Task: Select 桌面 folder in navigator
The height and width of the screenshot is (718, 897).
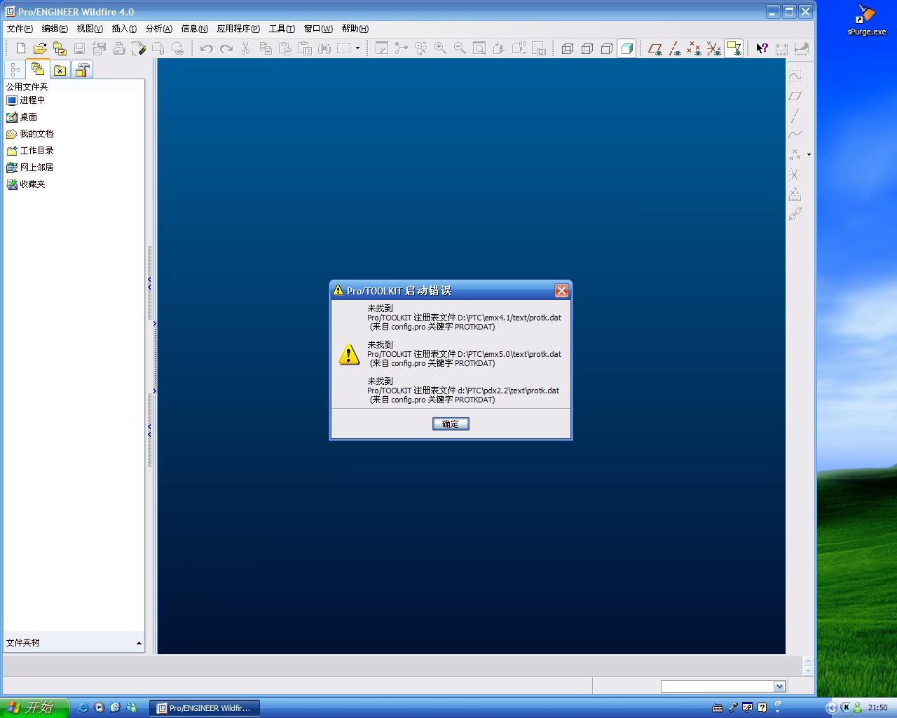Action: click(22, 117)
